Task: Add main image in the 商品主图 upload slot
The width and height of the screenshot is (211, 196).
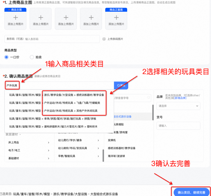Action: [15, 19]
